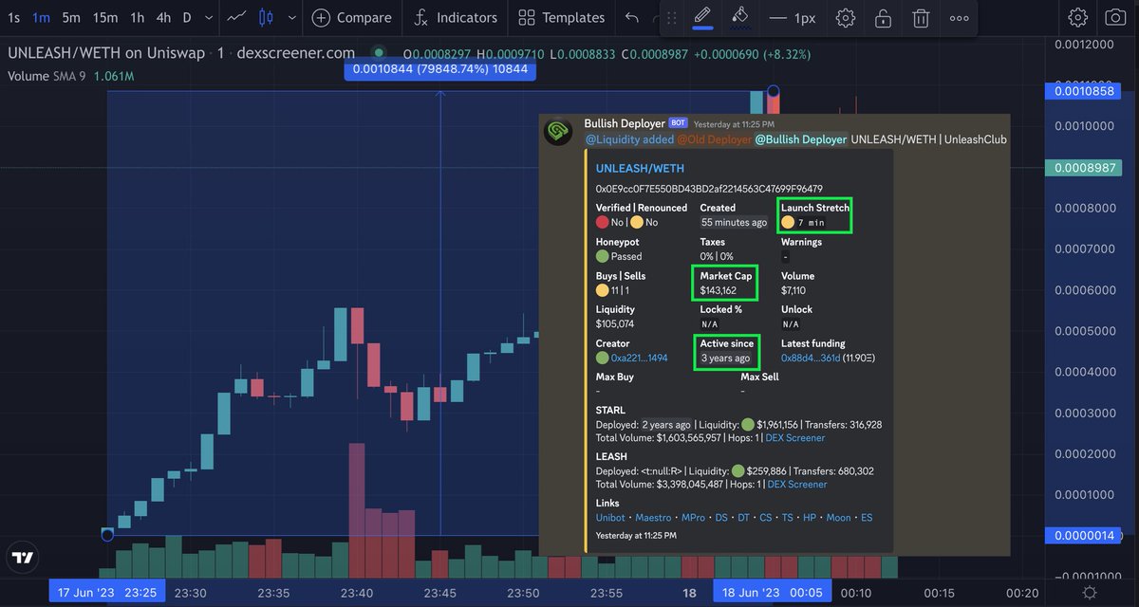The height and width of the screenshot is (607, 1139).
Task: Switch chart to 5m interval
Action: [x=71, y=17]
